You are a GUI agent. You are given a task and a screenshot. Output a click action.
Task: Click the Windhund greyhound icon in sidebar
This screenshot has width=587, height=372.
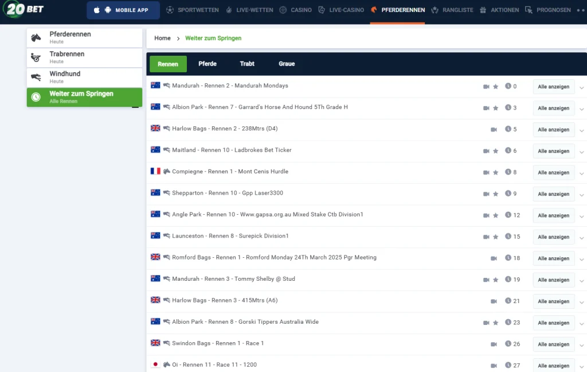pyautogui.click(x=36, y=77)
